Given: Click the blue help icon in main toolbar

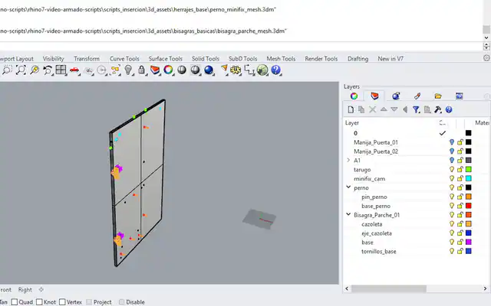Looking at the screenshot, I should [275, 70].
